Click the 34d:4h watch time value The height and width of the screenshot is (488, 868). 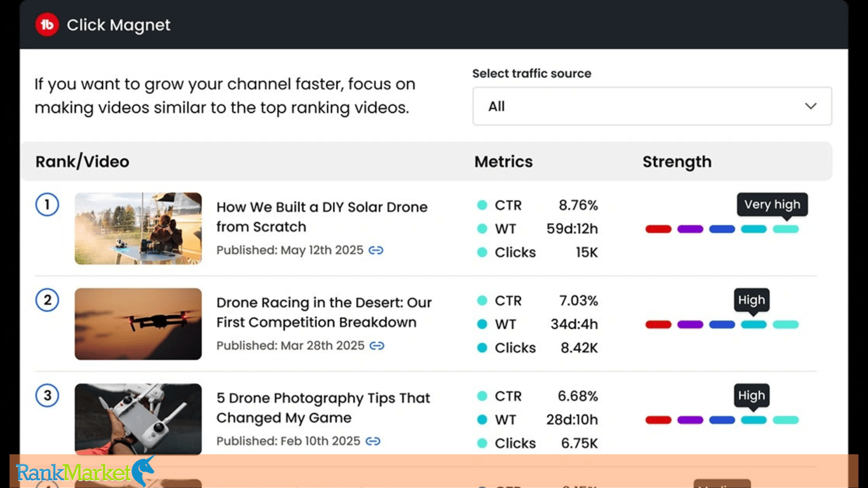[574, 324]
